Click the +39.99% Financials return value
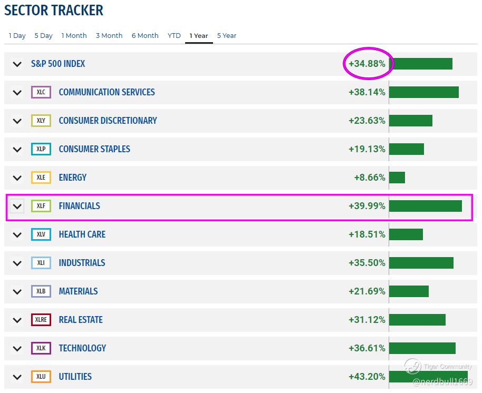Image resolution: width=482 pixels, height=393 pixels. point(367,205)
